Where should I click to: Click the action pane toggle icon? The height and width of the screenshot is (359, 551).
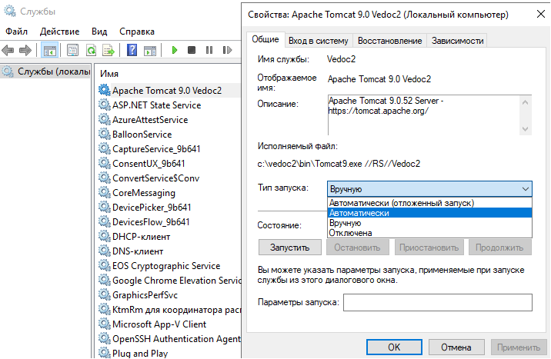pos(150,50)
